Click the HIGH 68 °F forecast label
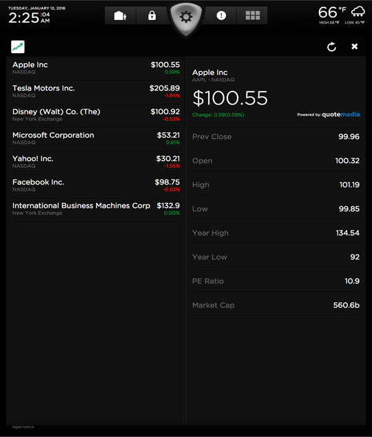The height and width of the screenshot is (437, 372). coord(329,22)
